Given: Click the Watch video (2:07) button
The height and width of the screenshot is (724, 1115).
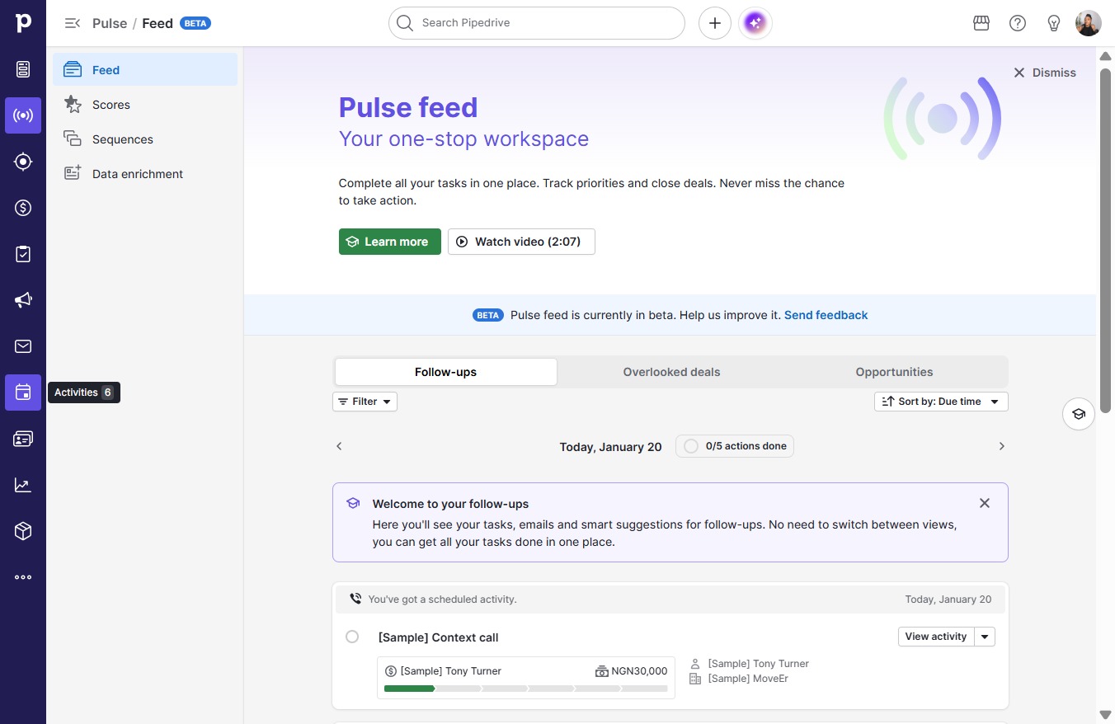Looking at the screenshot, I should 521,242.
